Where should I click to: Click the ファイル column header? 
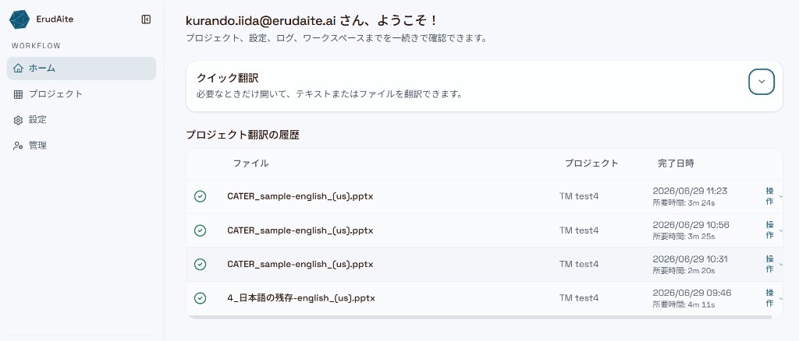tap(250, 163)
